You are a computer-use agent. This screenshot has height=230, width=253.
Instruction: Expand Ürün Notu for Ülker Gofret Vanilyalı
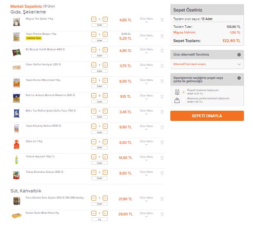click(146, 66)
